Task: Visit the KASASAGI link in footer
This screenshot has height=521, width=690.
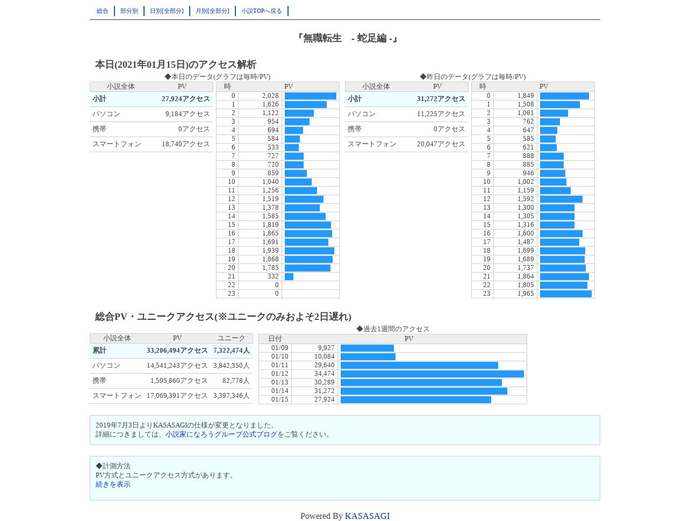Action: coord(367,516)
